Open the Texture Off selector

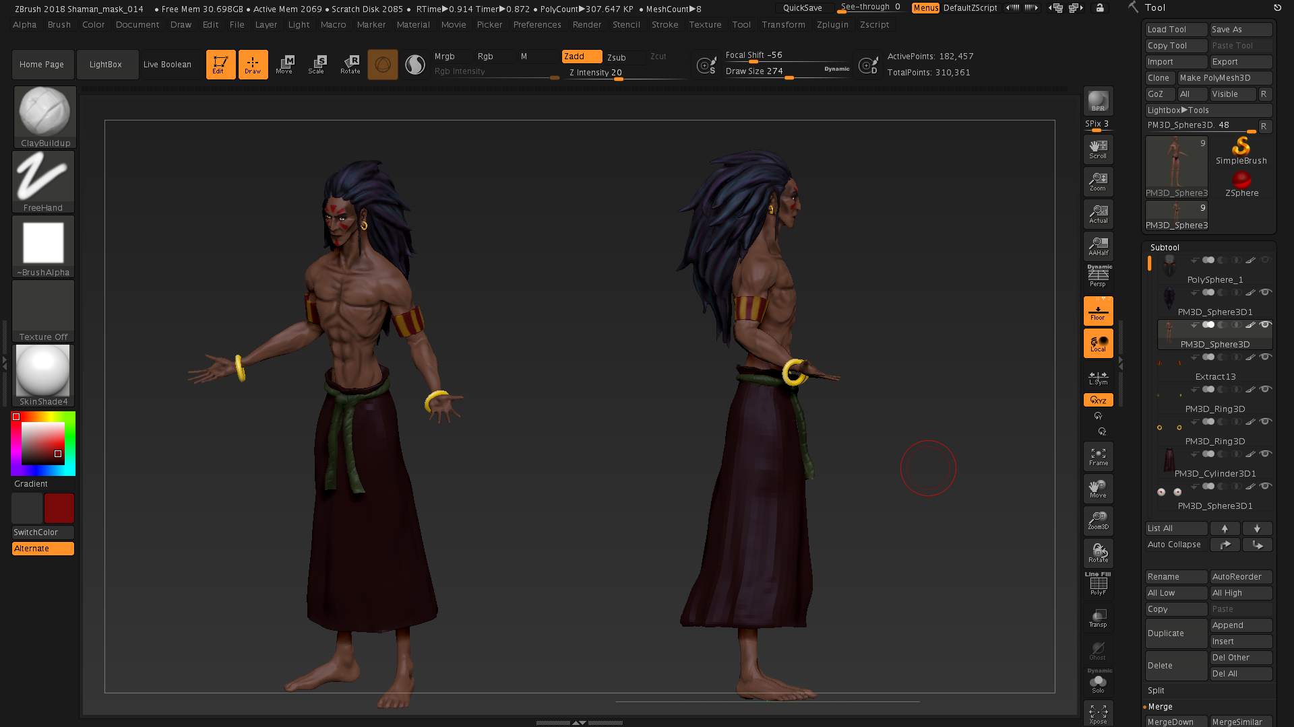(43, 311)
